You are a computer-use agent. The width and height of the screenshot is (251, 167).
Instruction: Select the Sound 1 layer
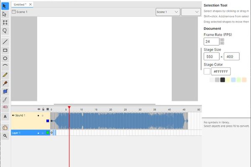pos(31,121)
